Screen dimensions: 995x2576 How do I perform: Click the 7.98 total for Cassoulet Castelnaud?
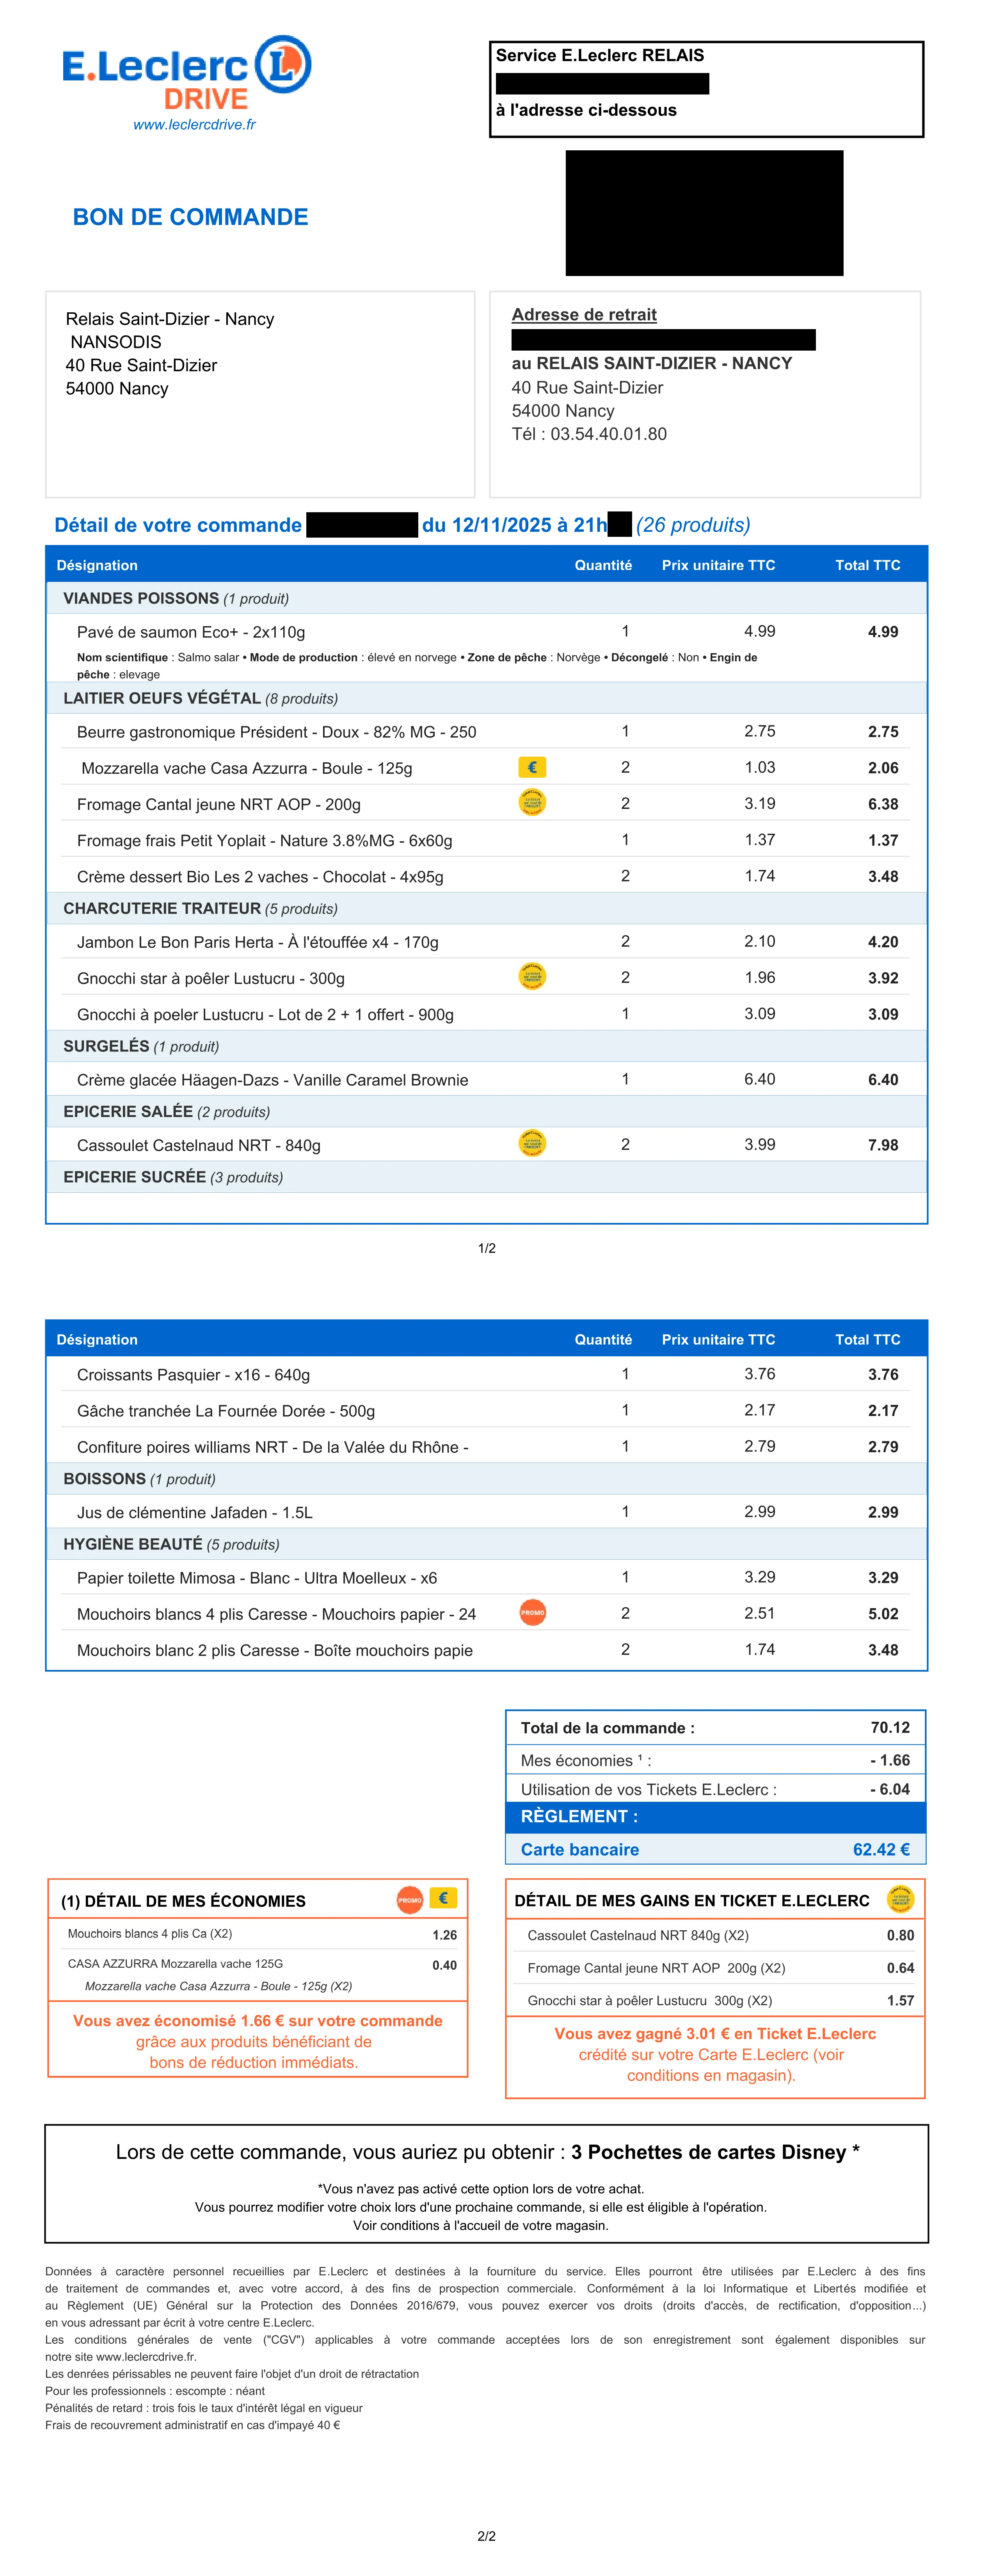pos(883,1145)
